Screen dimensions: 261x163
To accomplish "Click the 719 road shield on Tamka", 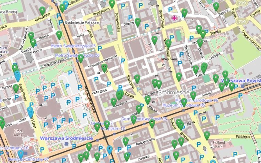I will click(x=242, y=21).
